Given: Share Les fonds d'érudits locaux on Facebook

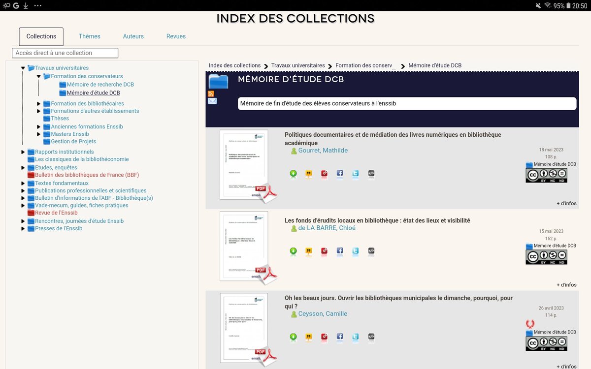Looking at the screenshot, I should (340, 251).
